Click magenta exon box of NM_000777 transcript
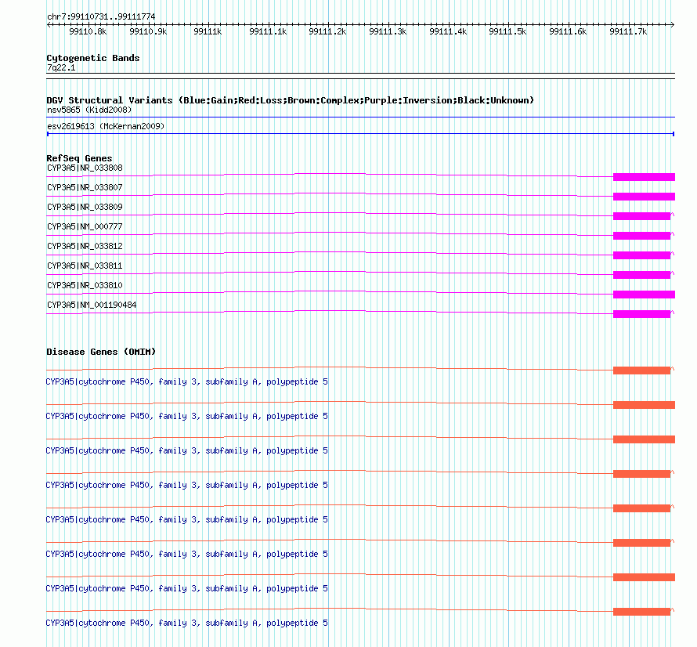The width and height of the screenshot is (697, 647). click(x=642, y=236)
